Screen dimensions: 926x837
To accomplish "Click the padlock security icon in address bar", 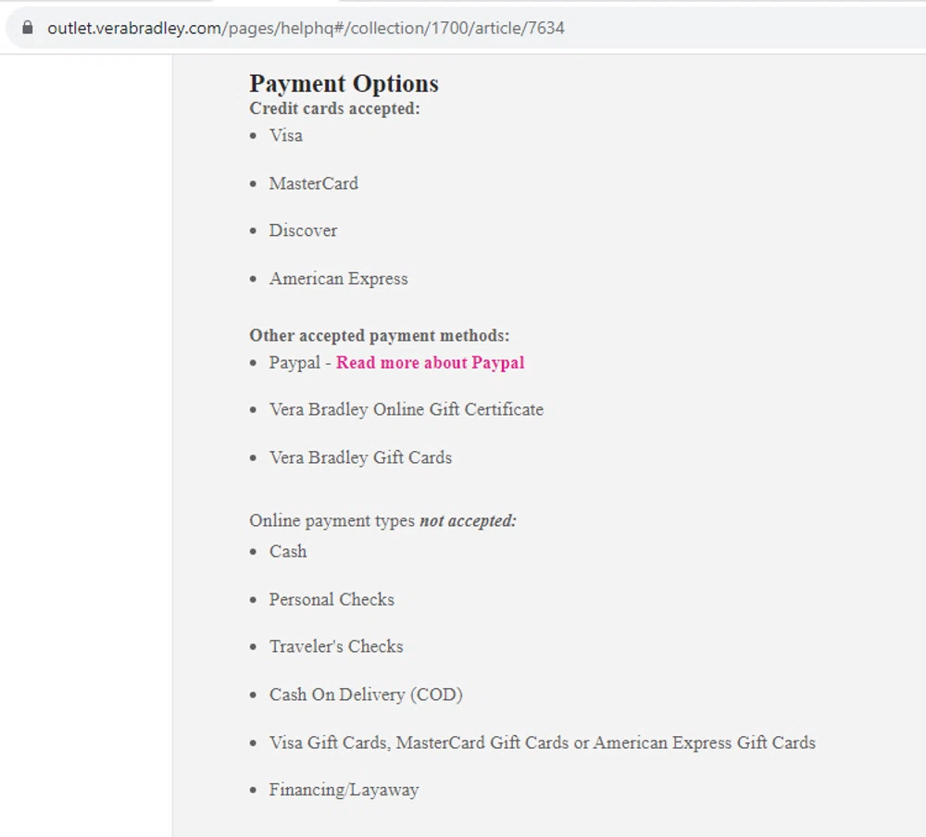I will (x=27, y=28).
